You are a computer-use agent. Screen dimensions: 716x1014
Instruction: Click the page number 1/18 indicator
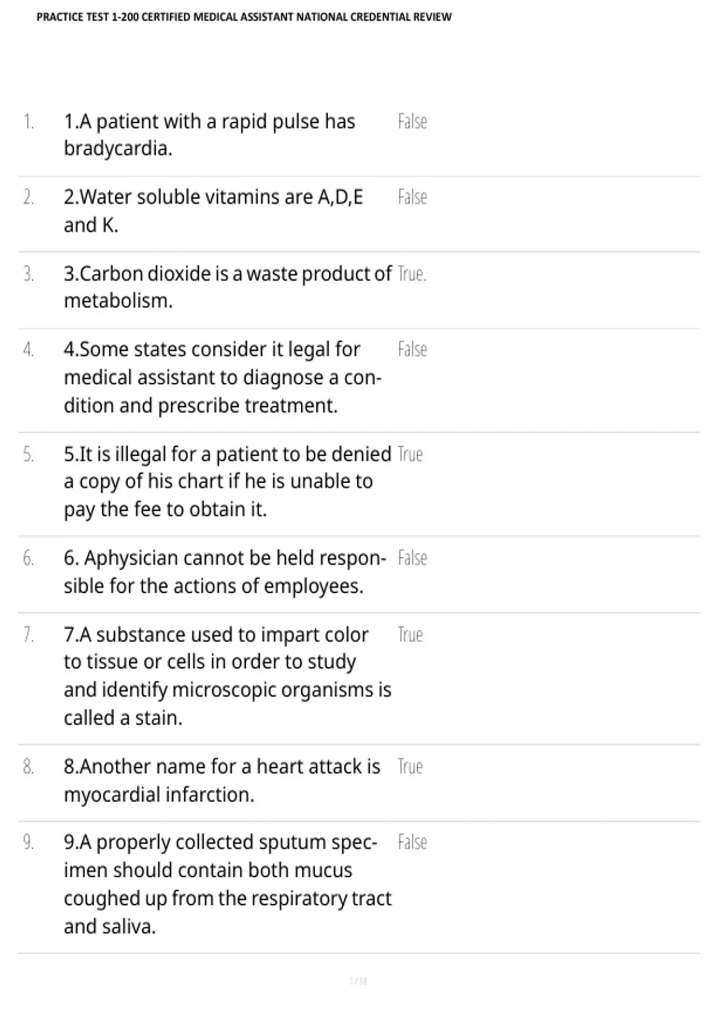(358, 981)
